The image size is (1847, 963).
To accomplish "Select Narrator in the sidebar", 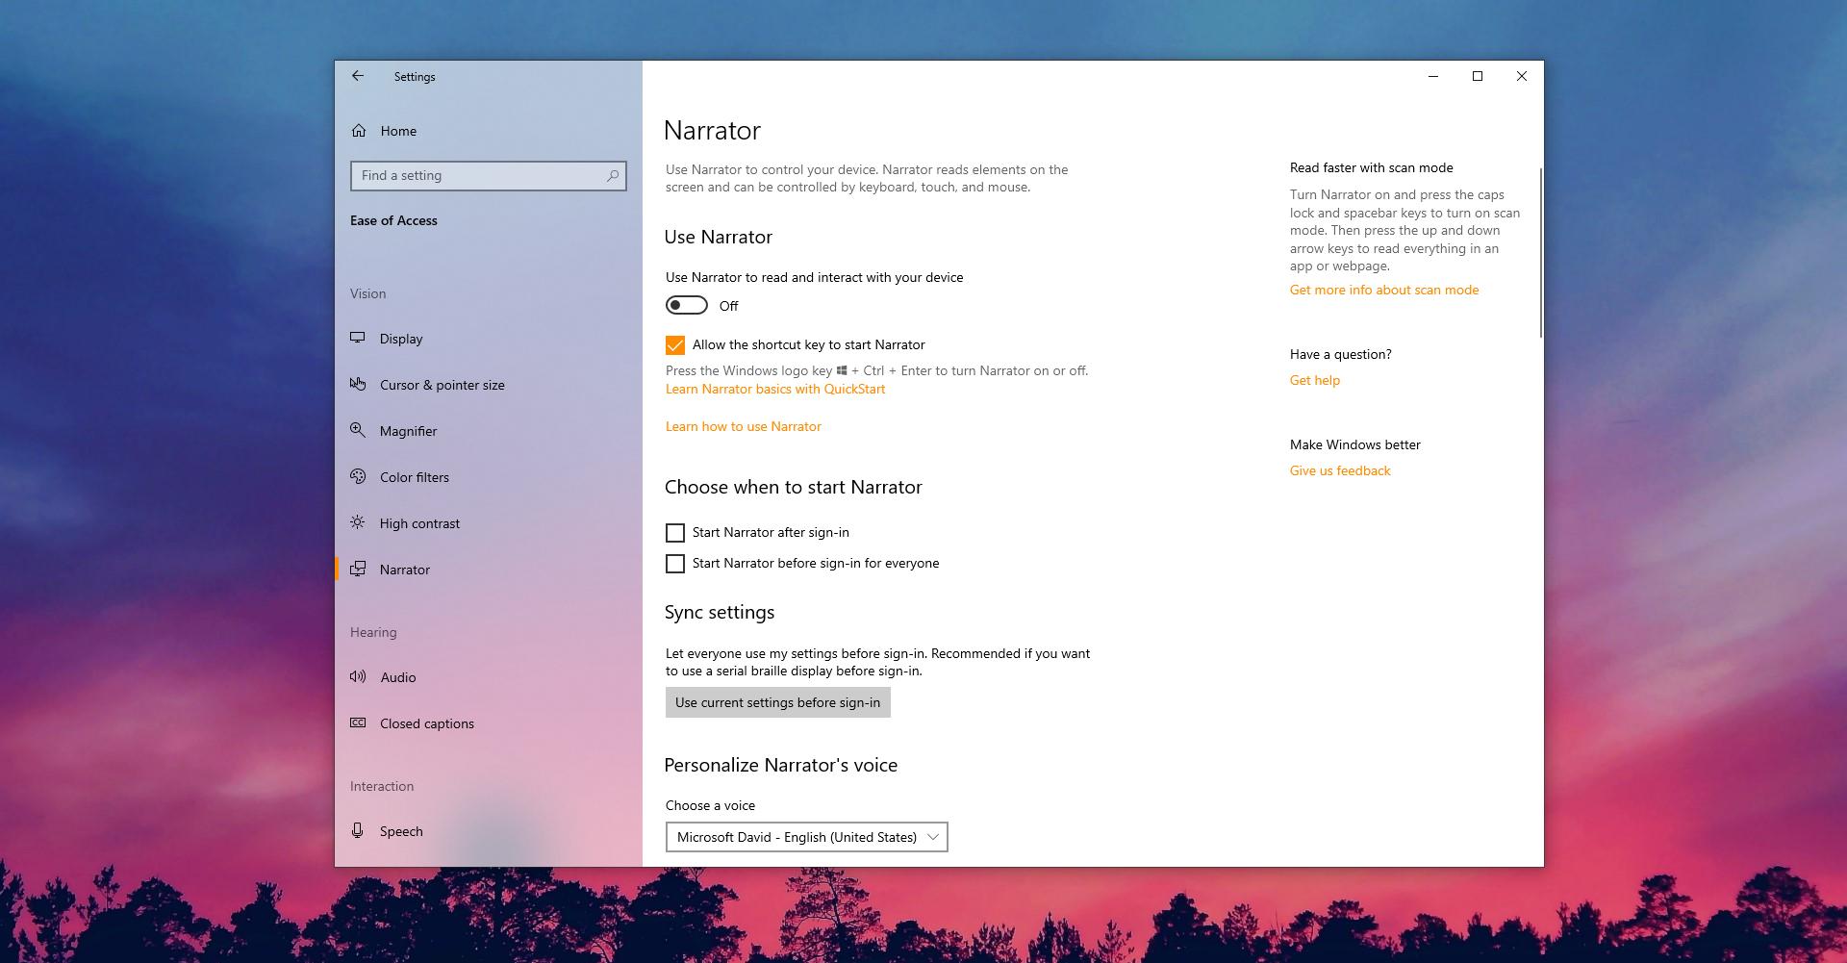I will pyautogui.click(x=488, y=570).
